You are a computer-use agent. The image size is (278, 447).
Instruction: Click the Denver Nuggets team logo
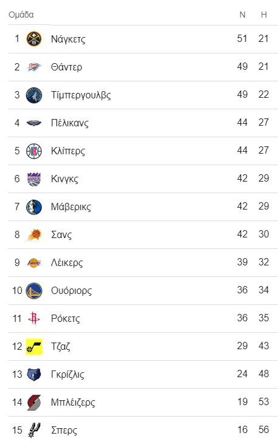34,39
